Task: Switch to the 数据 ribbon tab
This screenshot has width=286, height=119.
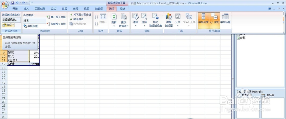Action: tap(64, 9)
